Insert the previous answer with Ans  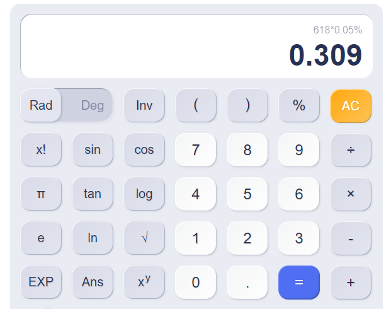coord(93,282)
